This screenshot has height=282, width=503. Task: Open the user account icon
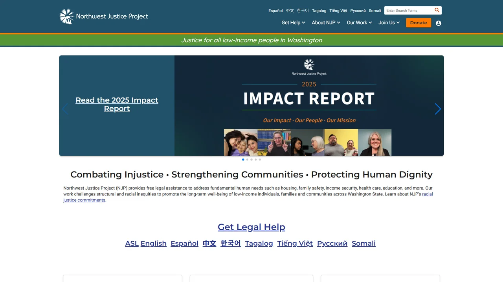pos(439,23)
